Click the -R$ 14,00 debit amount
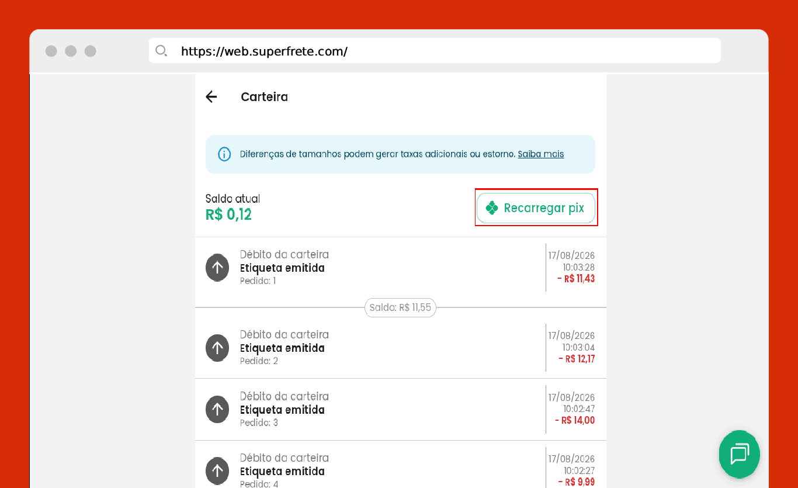The image size is (798, 488). (575, 420)
